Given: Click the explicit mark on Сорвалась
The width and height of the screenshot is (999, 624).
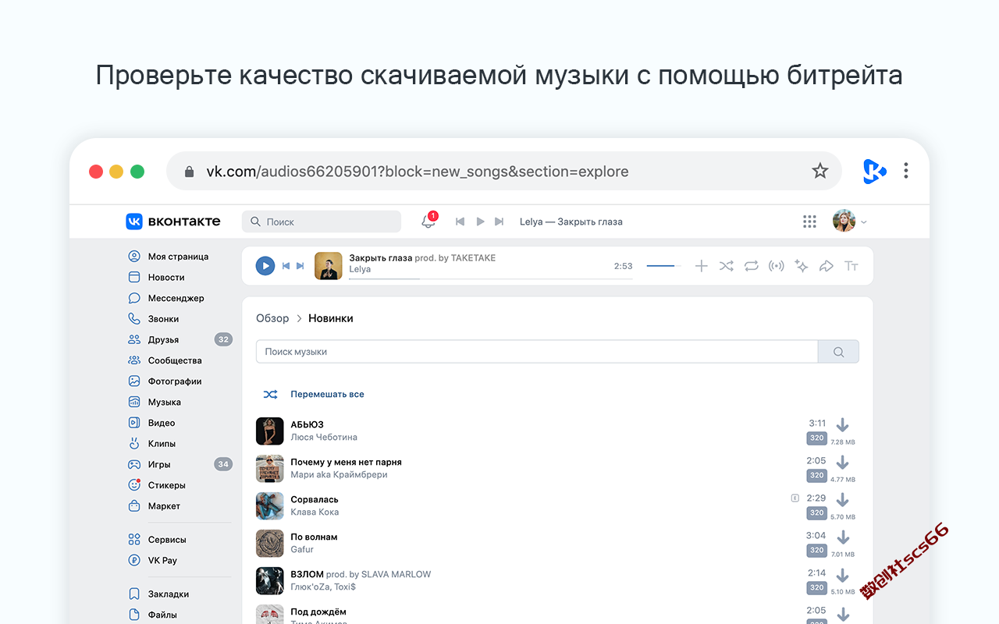Looking at the screenshot, I should pyautogui.click(x=795, y=498).
